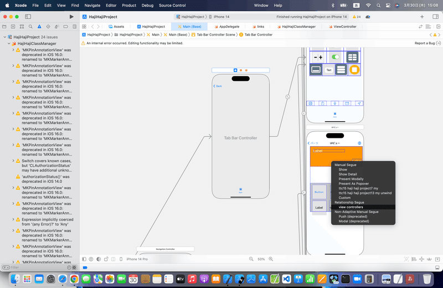The image size is (443, 288).
Task: Select the Issue navigator warning icon
Action: tap(39, 27)
